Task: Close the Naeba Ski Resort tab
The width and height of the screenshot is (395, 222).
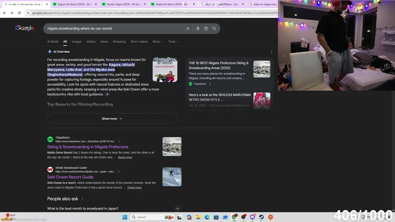Action: coord(193,4)
